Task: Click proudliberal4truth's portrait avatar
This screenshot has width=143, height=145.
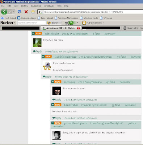Action: coord(56,135)
